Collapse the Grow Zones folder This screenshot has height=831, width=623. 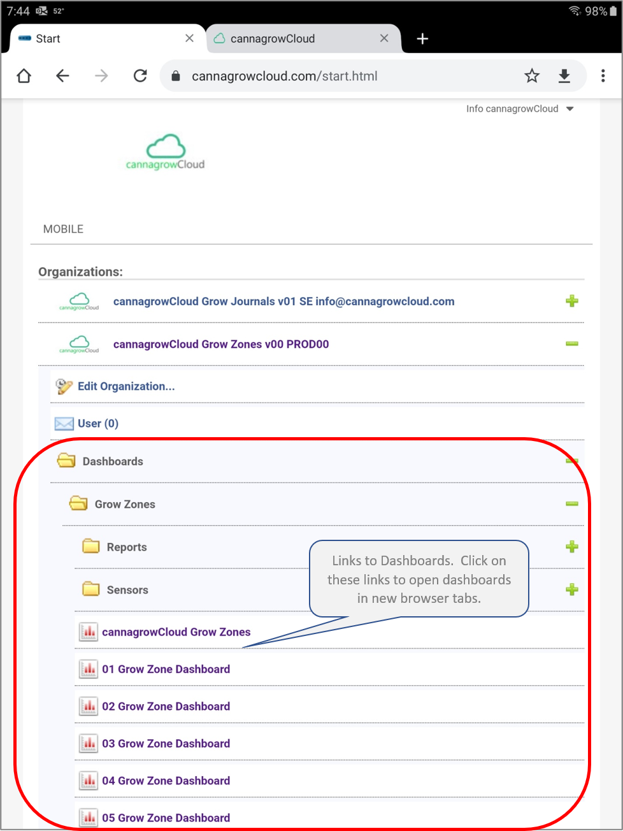[x=571, y=504]
